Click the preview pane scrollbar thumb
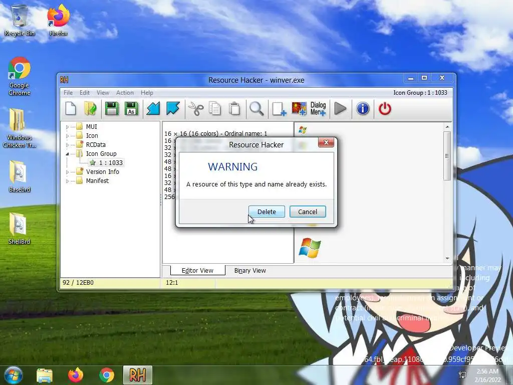Image resolution: width=513 pixels, height=385 pixels. click(x=447, y=156)
